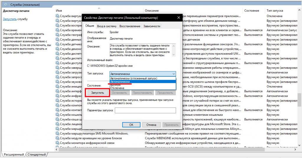Click description box scroll-up arrow in dialog
Viewport: 302px width, 158px height.
tap(174, 46)
